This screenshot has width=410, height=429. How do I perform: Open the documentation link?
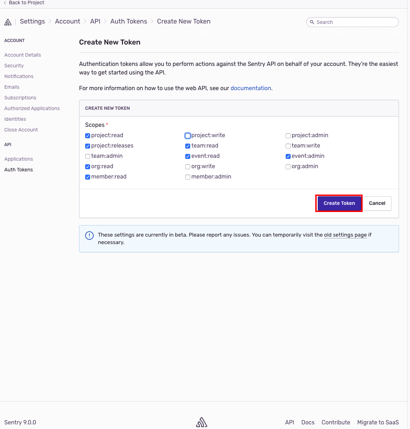251,88
